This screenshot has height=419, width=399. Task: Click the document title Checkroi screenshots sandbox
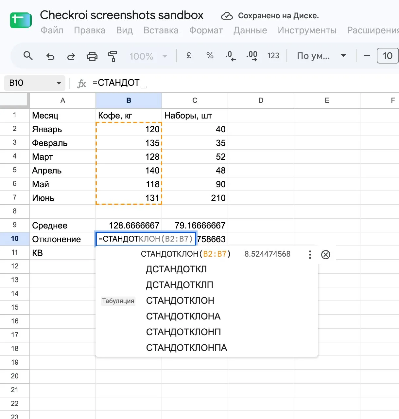point(122,15)
